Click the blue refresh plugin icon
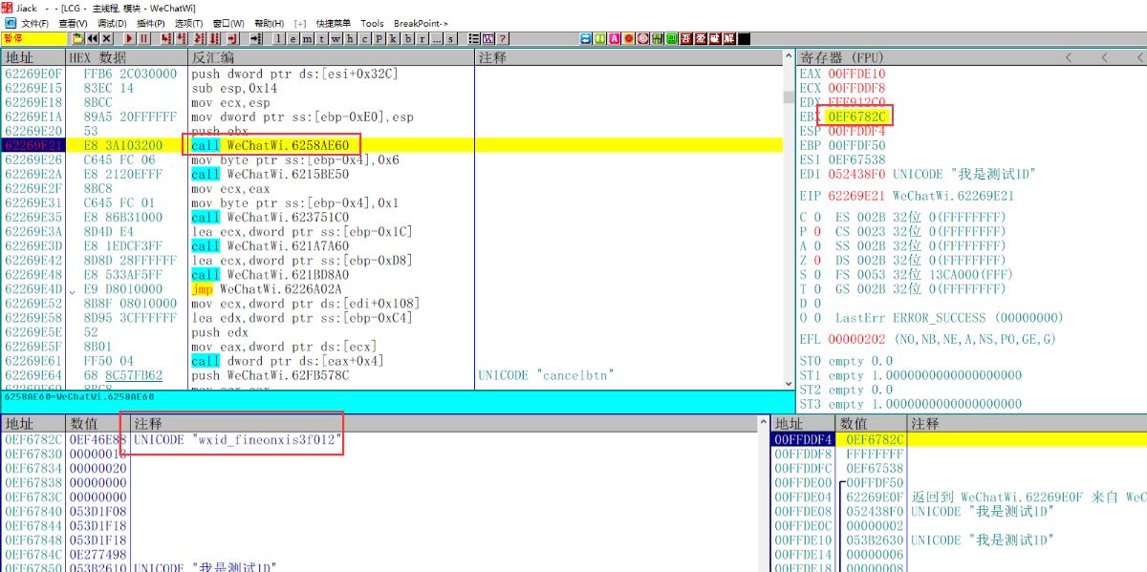Viewport: 1147px width, 572px height. pos(585,38)
